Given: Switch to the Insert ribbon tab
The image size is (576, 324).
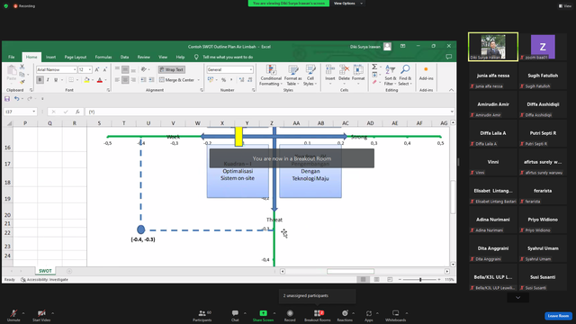Looking at the screenshot, I should click(x=50, y=57).
